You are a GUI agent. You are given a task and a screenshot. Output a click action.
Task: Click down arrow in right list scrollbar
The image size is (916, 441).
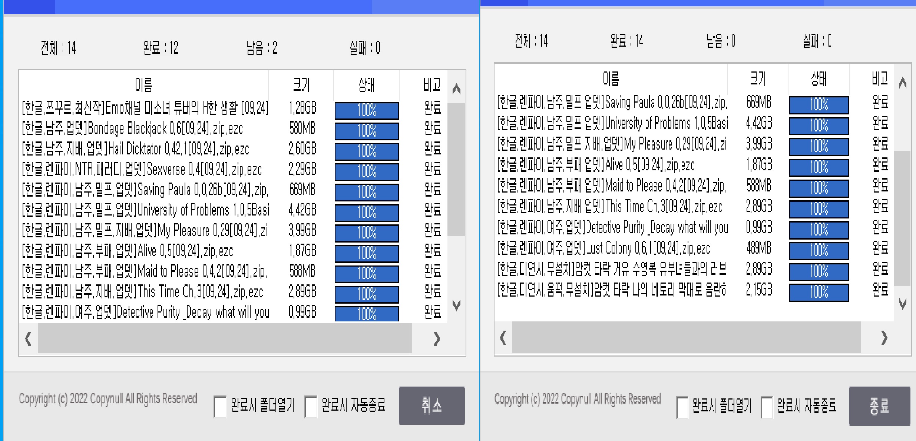(903, 304)
